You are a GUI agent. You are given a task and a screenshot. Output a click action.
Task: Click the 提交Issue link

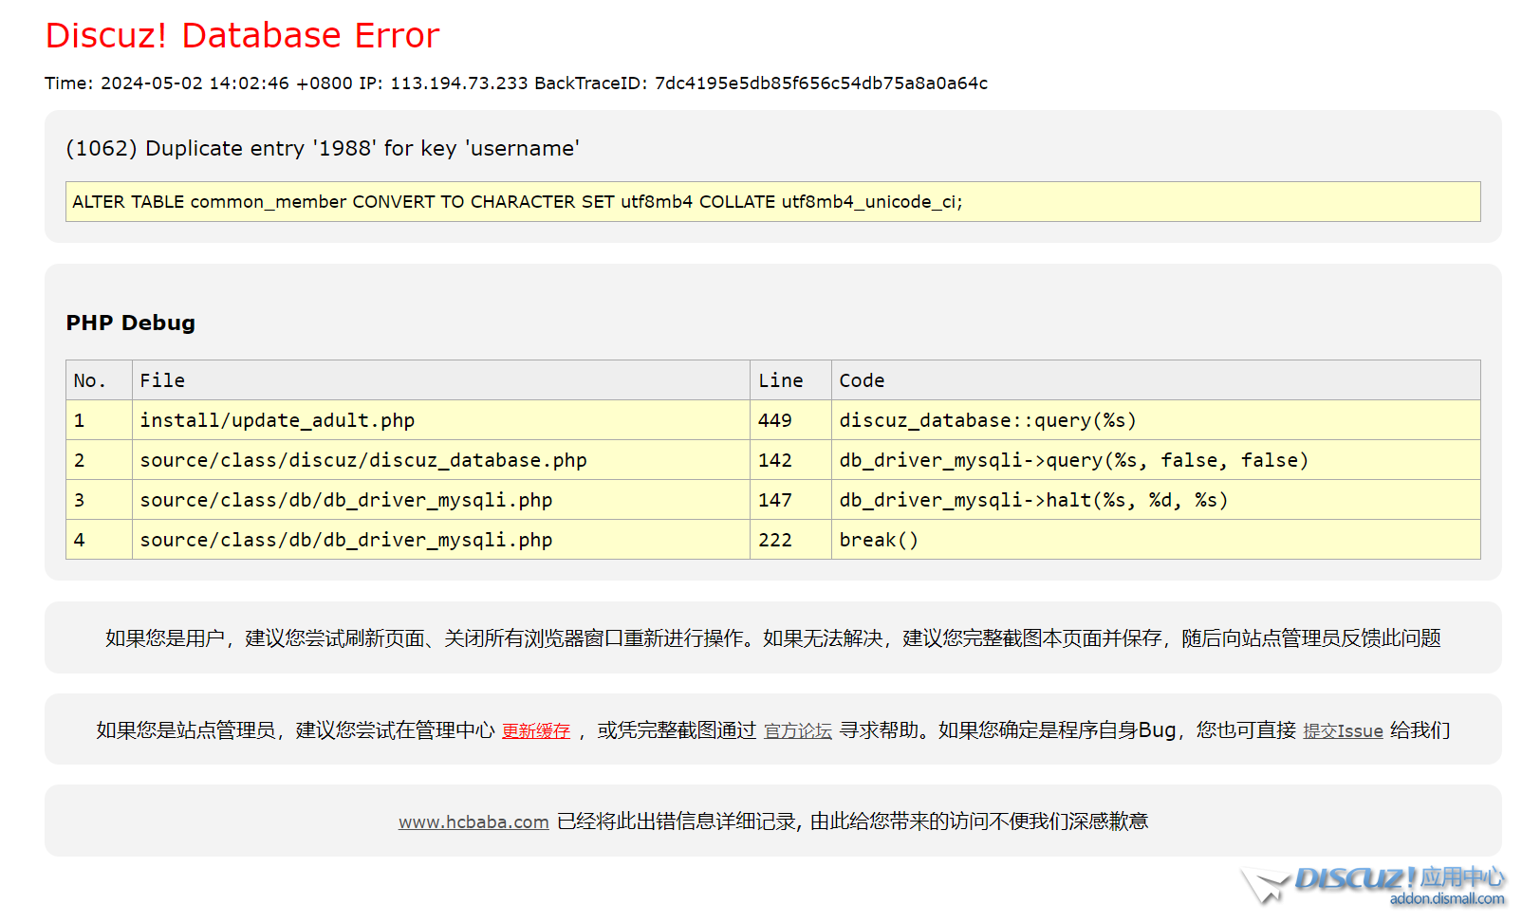(x=1343, y=730)
